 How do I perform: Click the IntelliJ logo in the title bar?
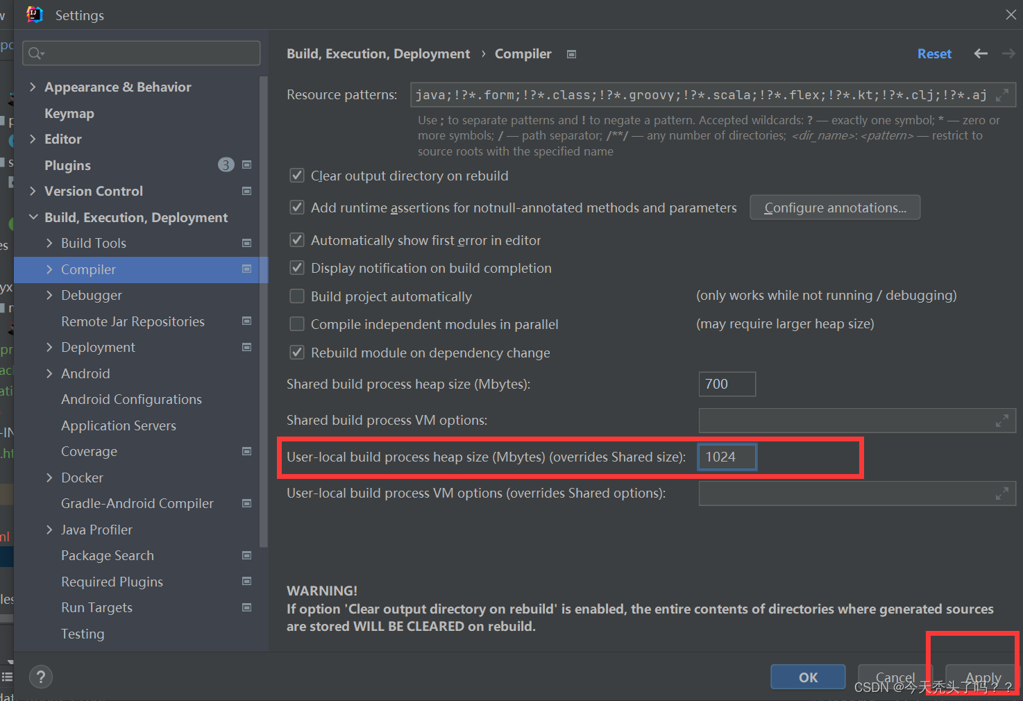34,14
